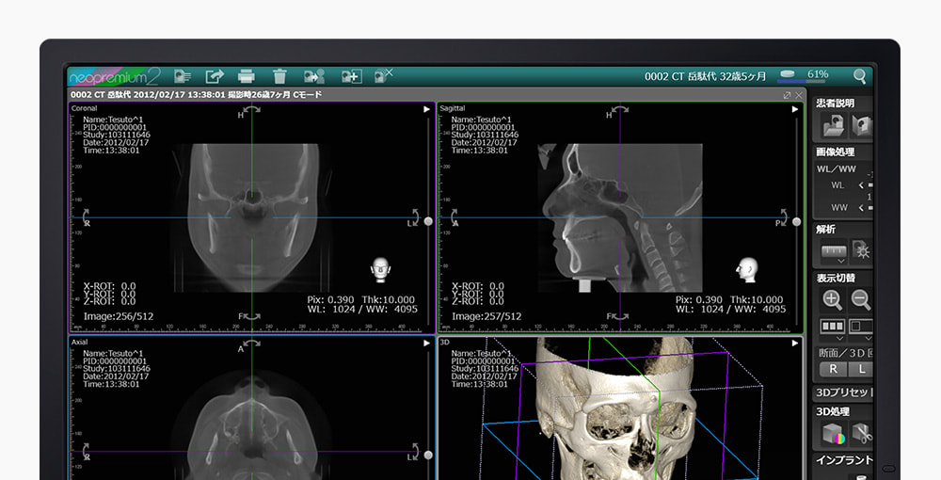The width and height of the screenshot is (941, 480).
Task: Click the 3D処理 section header
Action: pyautogui.click(x=833, y=411)
